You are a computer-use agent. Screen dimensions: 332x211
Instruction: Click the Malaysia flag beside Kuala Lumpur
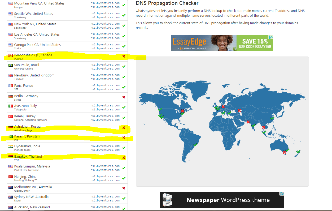click(11, 167)
